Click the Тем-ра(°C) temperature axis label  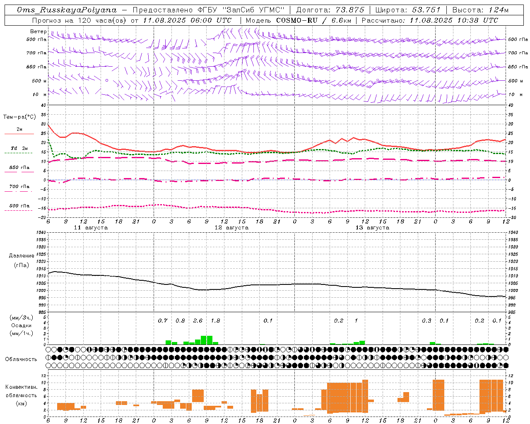tap(19, 117)
